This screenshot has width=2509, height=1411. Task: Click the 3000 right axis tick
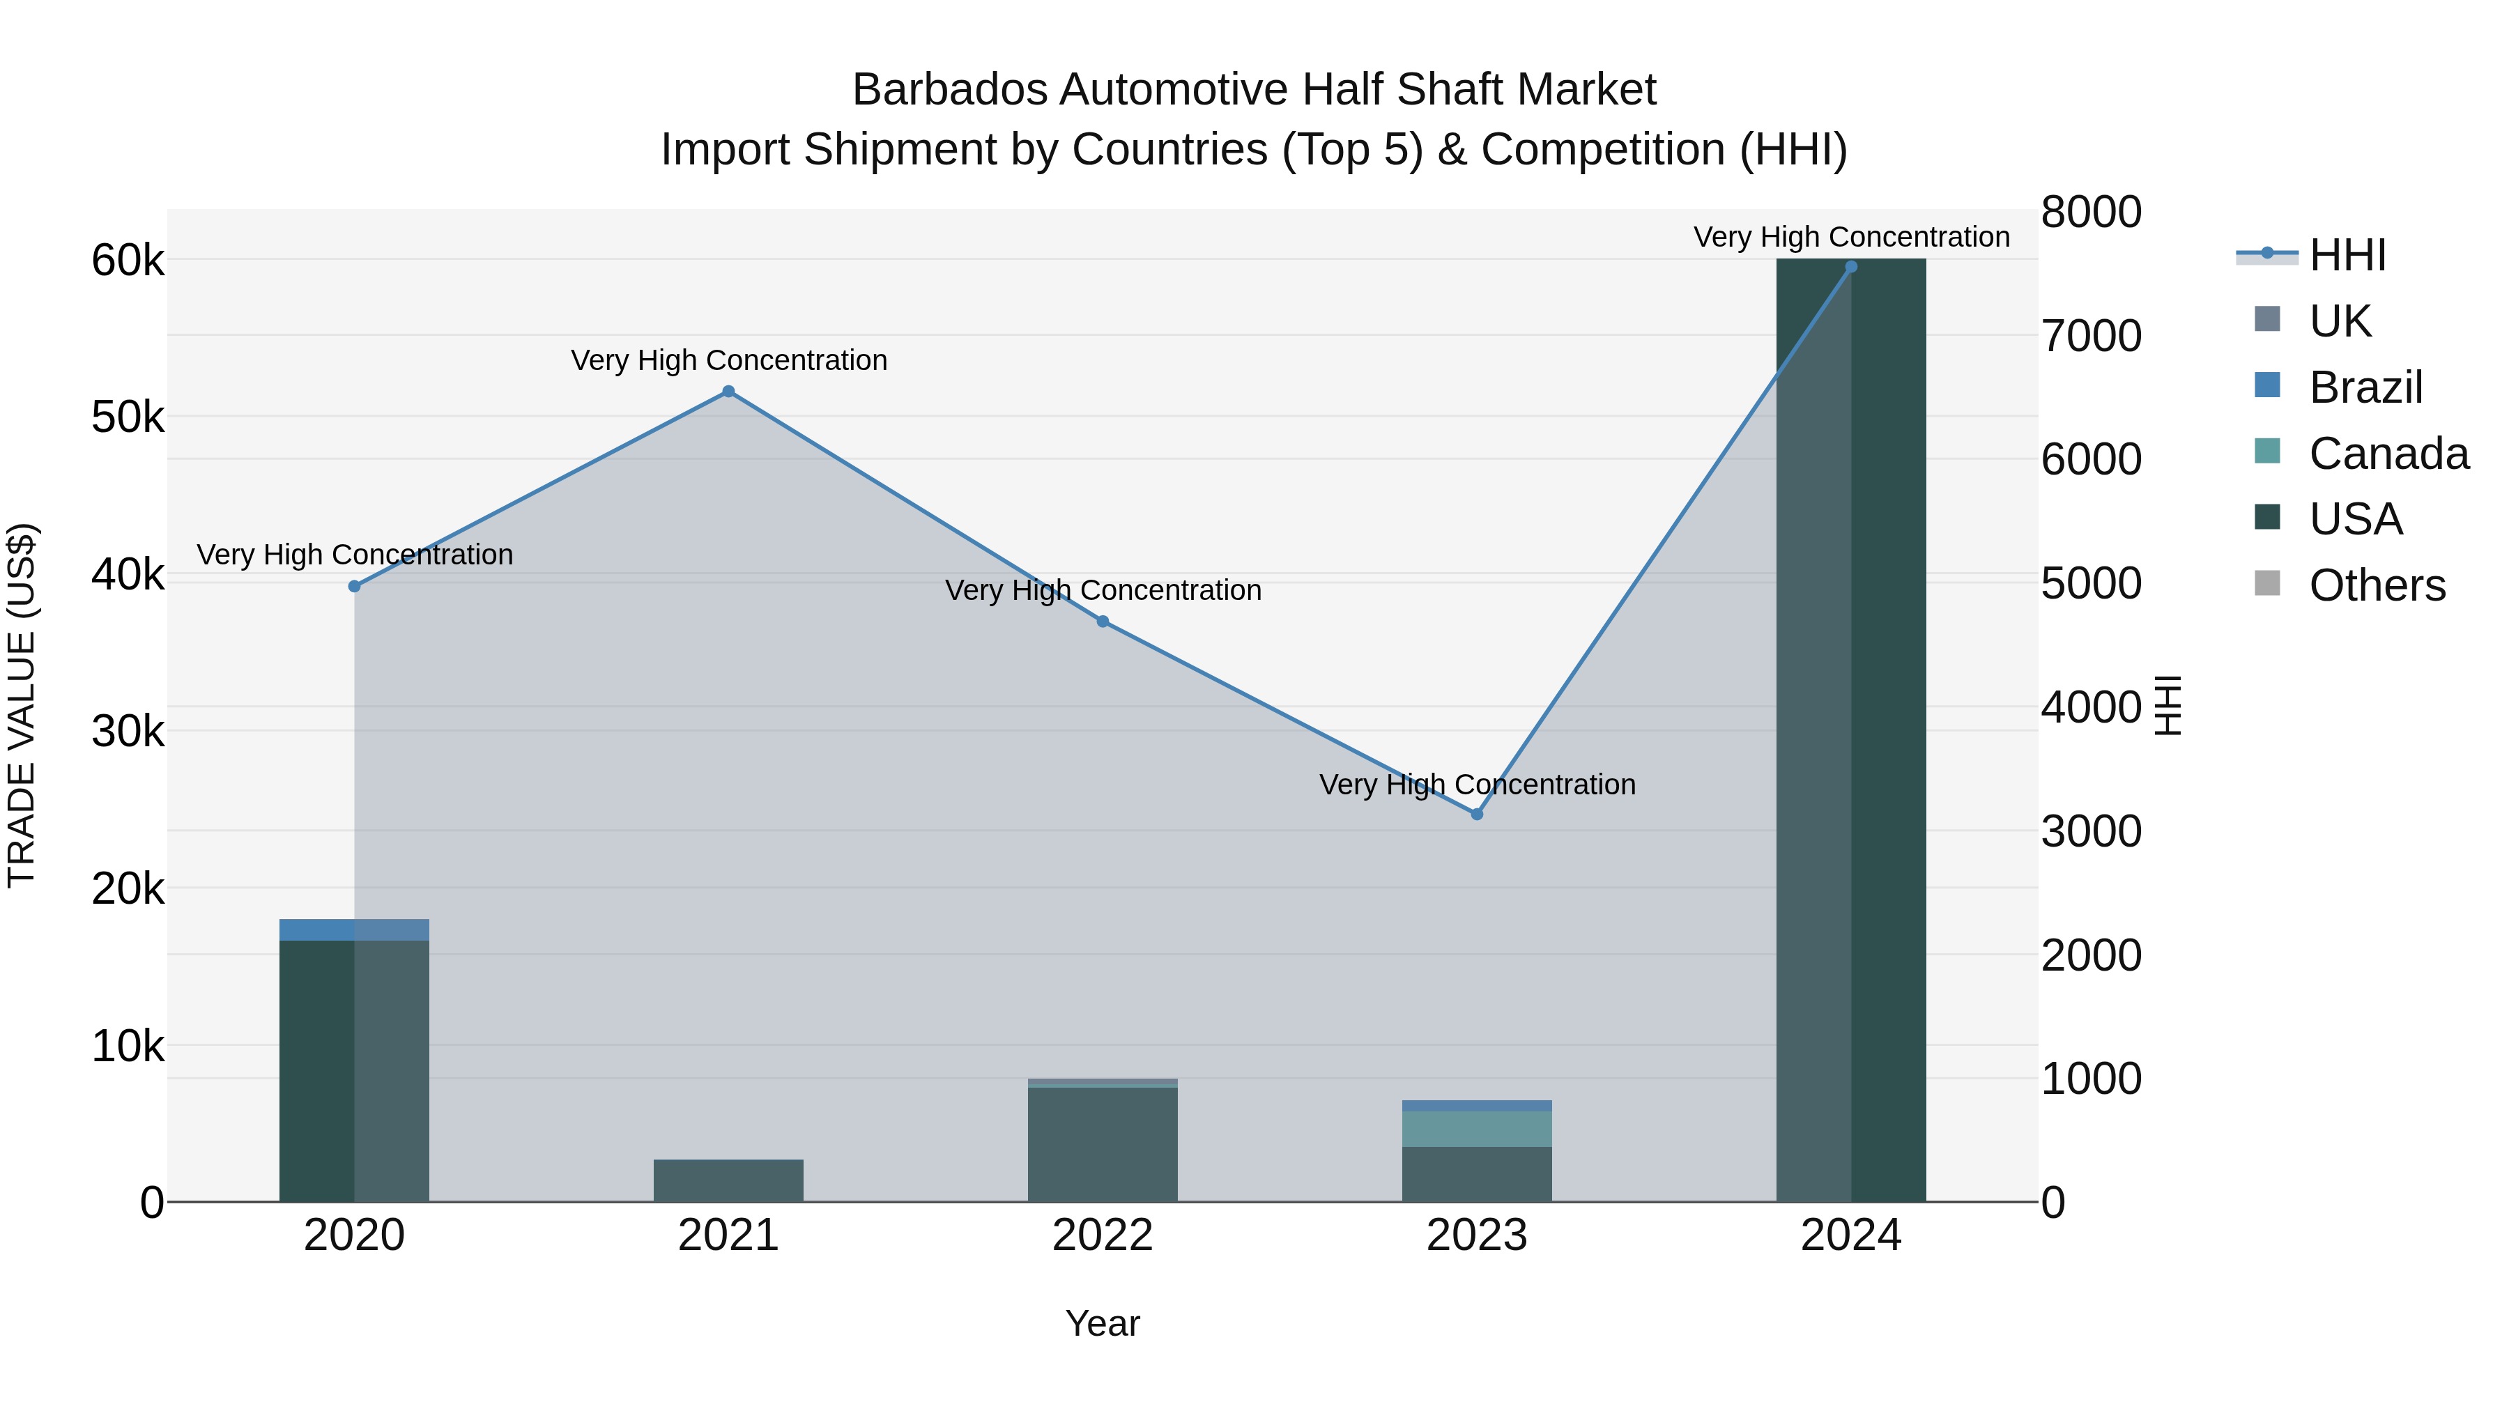2092,831
